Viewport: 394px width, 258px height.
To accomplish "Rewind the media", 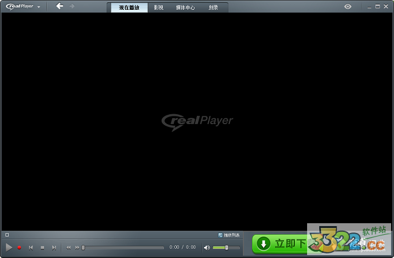I will (x=68, y=248).
